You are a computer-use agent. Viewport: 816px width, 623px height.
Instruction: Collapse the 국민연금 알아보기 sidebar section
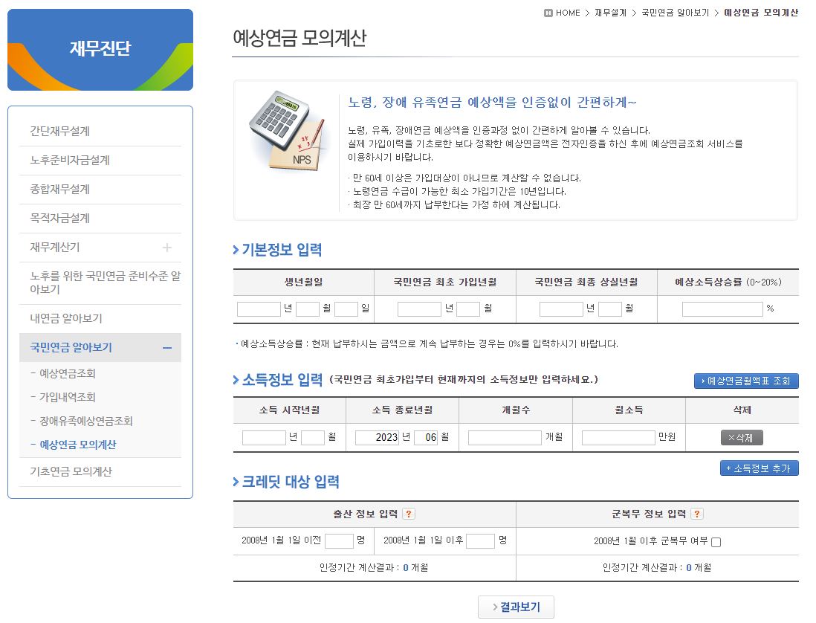[x=169, y=347]
